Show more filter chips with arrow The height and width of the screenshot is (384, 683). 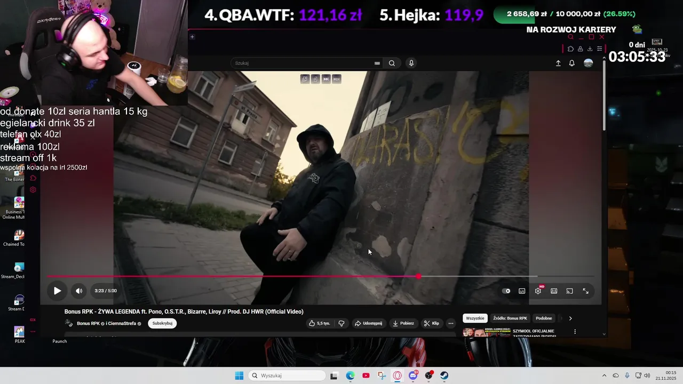click(x=570, y=318)
